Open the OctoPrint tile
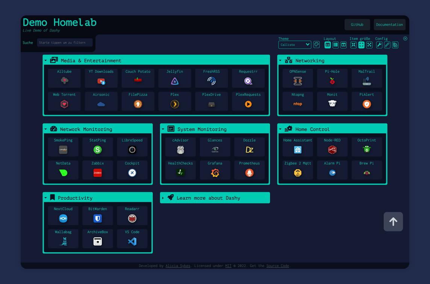Screen dimensions: 430x284 tap(366, 146)
